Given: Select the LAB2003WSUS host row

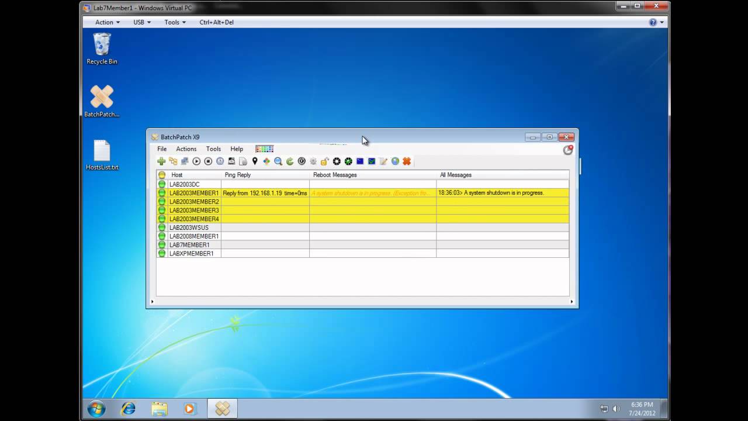Looking at the screenshot, I should [x=362, y=227].
